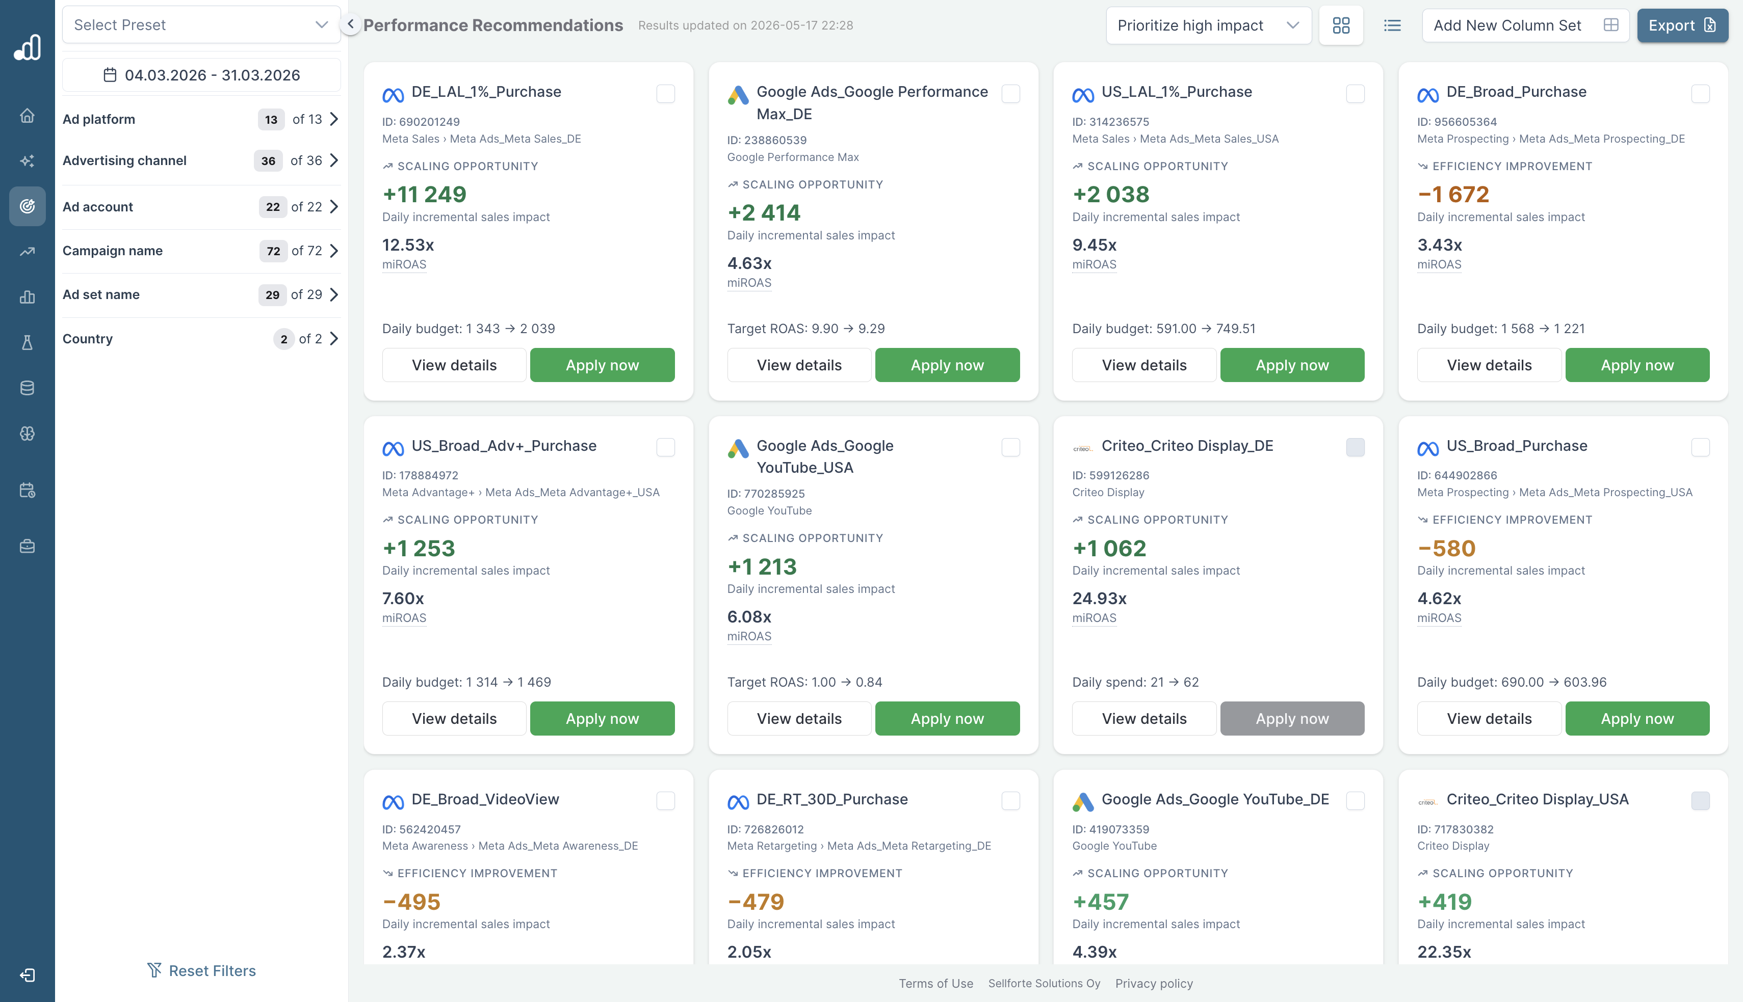The height and width of the screenshot is (1002, 1743).
Task: Open Add New Column Set selector
Action: 1525,25
